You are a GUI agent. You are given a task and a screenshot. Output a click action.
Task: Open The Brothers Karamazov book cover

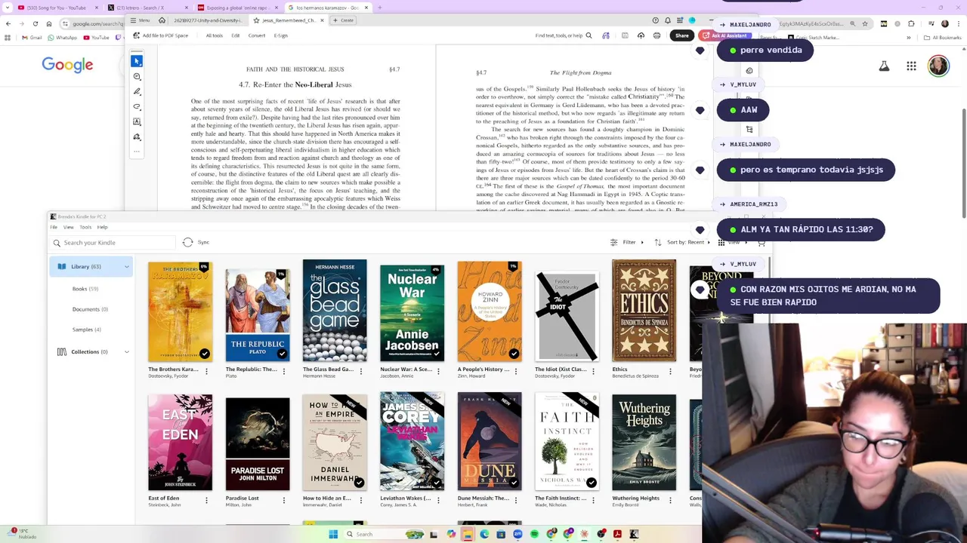coord(180,311)
